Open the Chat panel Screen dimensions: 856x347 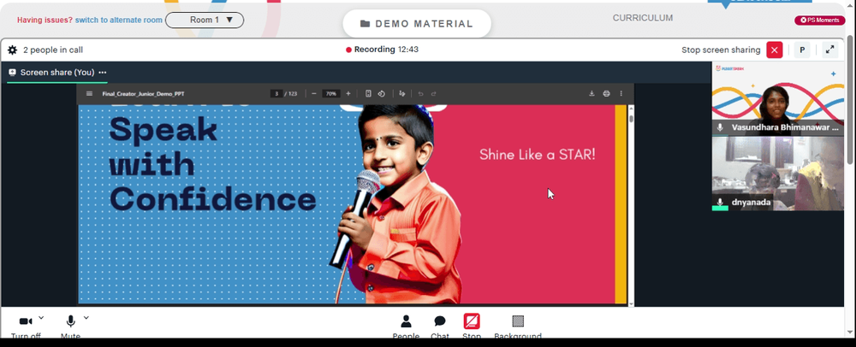439,326
